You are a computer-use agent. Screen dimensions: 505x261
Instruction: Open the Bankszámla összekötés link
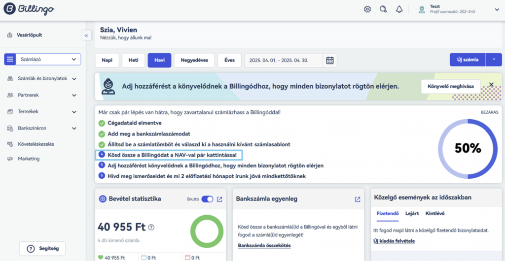[x=264, y=246]
